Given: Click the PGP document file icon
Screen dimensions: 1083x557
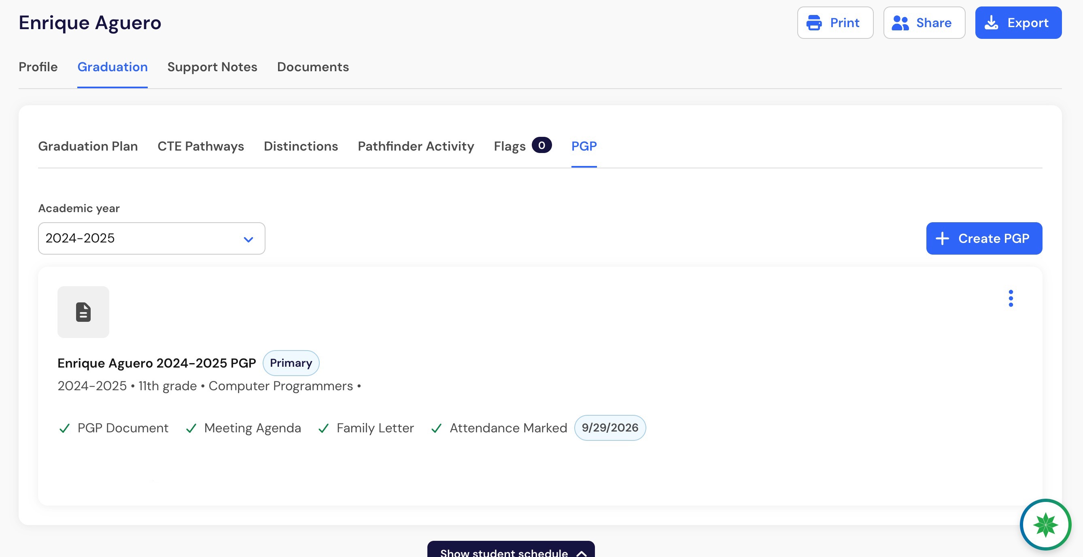Looking at the screenshot, I should (83, 312).
